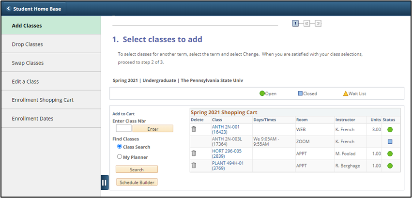Screen dimensions: 412x198
Task: Click the Class column header
Action: (x=216, y=120)
